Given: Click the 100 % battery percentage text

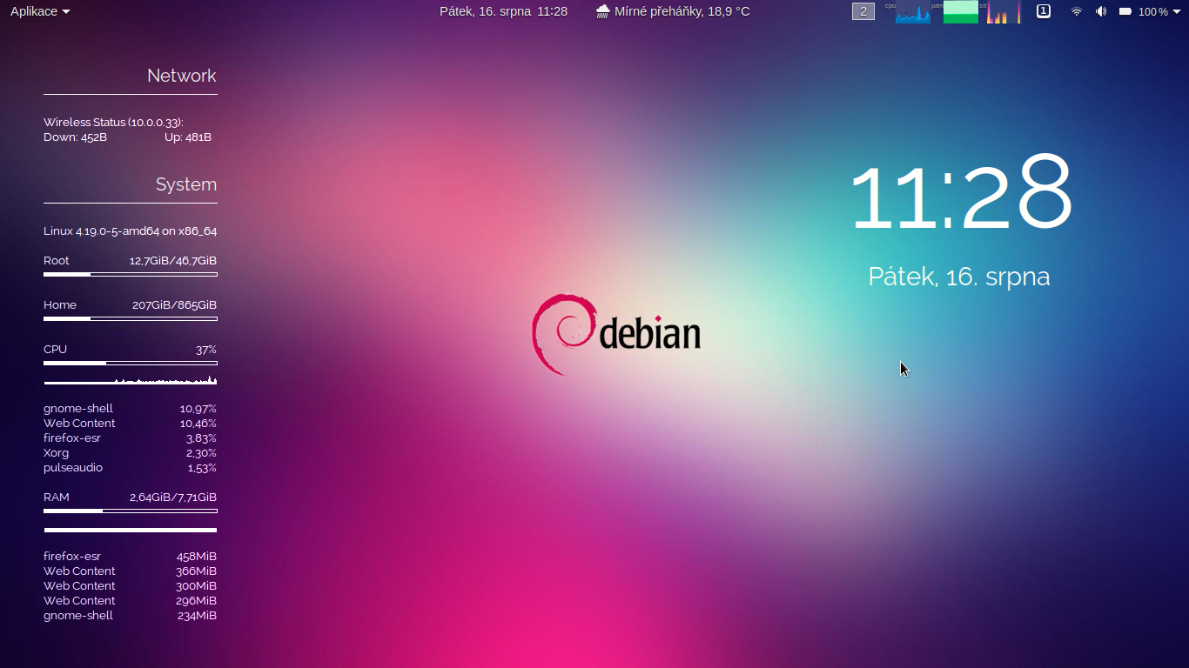Looking at the screenshot, I should pos(1153,11).
